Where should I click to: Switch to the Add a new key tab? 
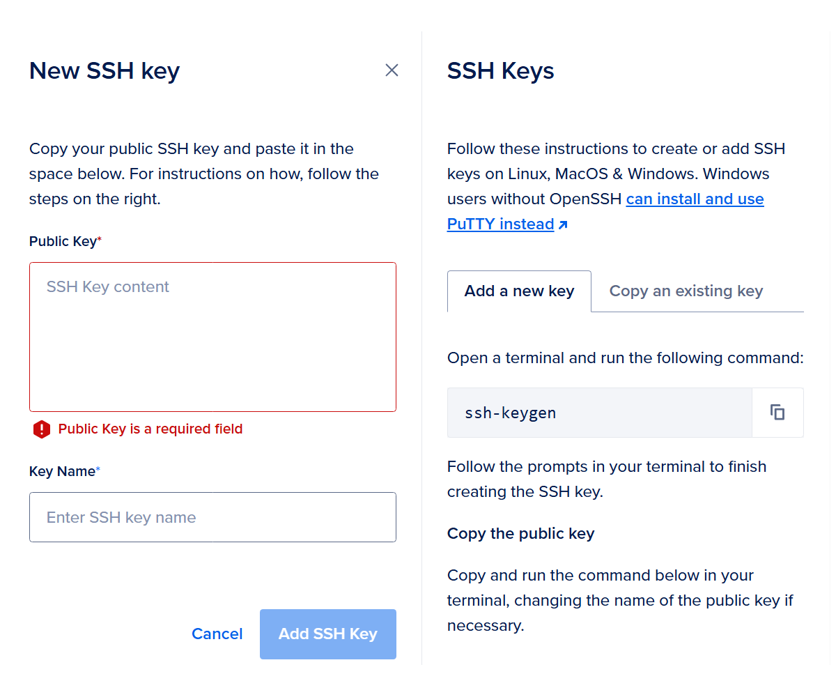coord(519,291)
